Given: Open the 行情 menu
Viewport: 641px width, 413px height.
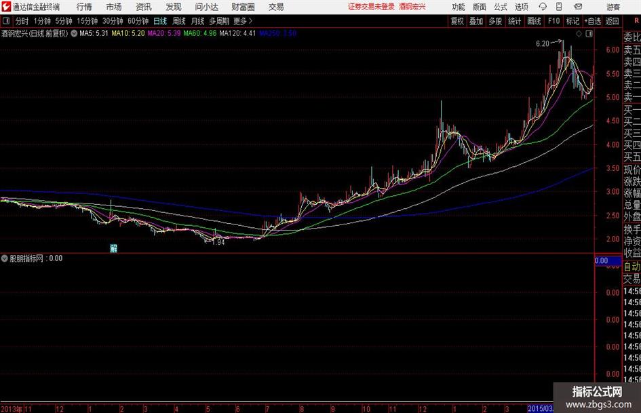Looking at the screenshot, I should click(84, 7).
